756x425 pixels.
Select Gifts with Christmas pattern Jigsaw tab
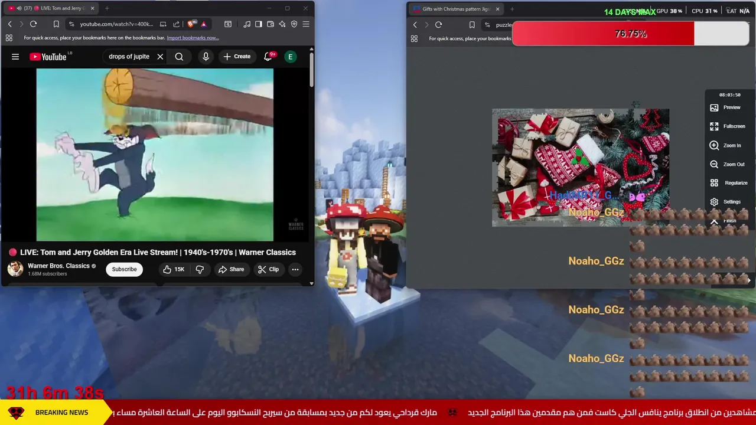pyautogui.click(x=456, y=9)
